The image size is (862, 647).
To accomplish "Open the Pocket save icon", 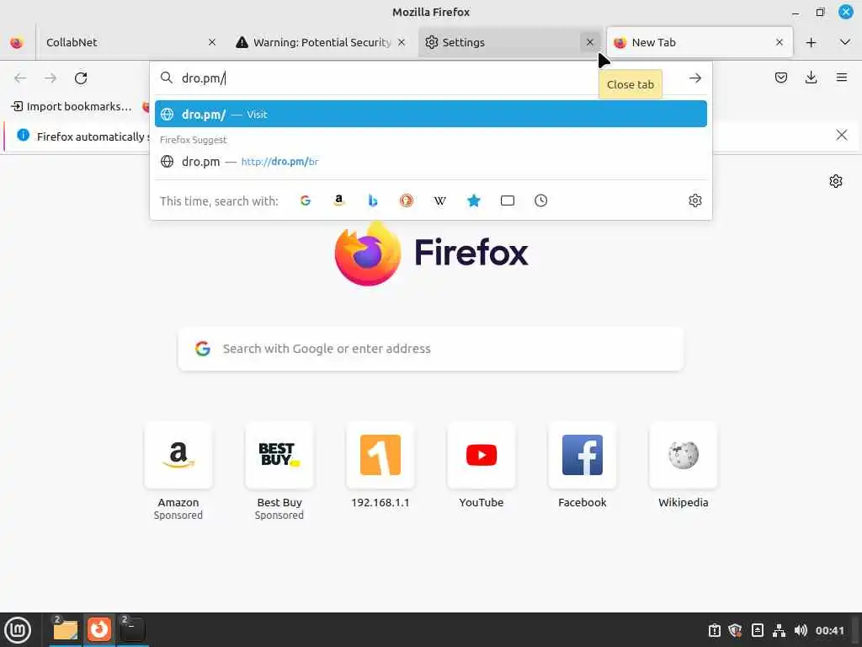I will click(x=780, y=78).
